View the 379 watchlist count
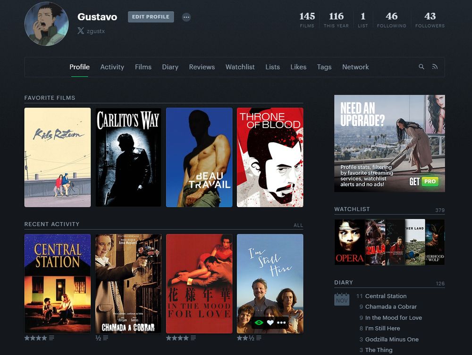This screenshot has height=355, width=472. click(x=440, y=210)
